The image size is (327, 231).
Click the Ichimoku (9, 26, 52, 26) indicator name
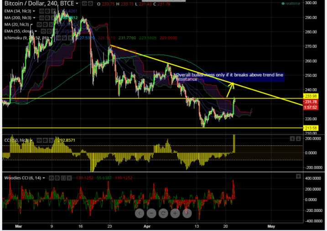[x=26, y=38]
